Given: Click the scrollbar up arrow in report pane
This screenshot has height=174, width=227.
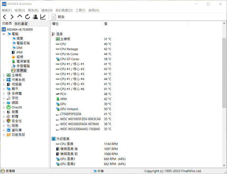Looking at the screenshot, I should (x=224, y=23).
